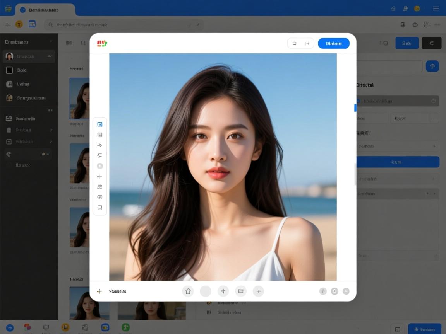The height and width of the screenshot is (334, 446).
Task: Click the wide blue button in the right panel
Action: [397, 162]
